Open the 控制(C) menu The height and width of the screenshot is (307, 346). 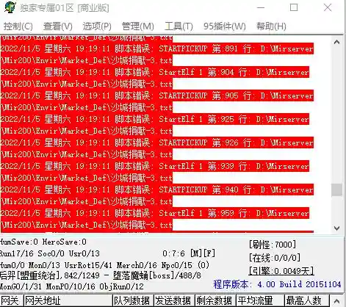click(x=18, y=26)
